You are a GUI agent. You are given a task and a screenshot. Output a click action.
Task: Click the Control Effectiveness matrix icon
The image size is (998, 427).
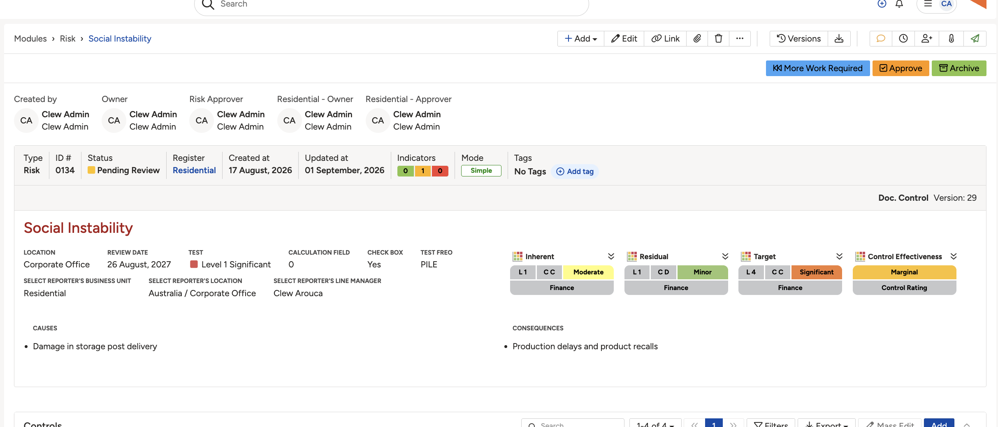coord(860,256)
